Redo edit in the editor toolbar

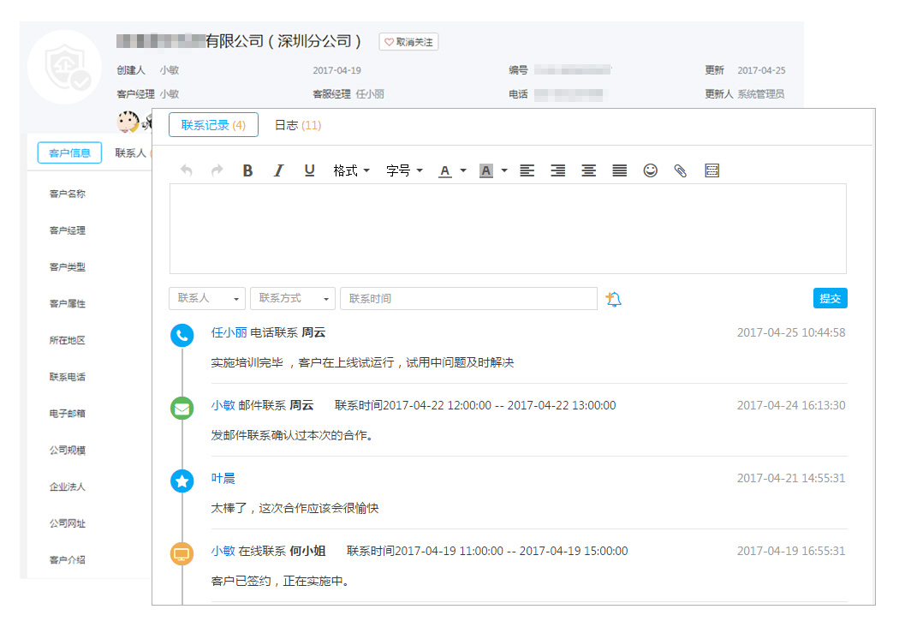217,170
